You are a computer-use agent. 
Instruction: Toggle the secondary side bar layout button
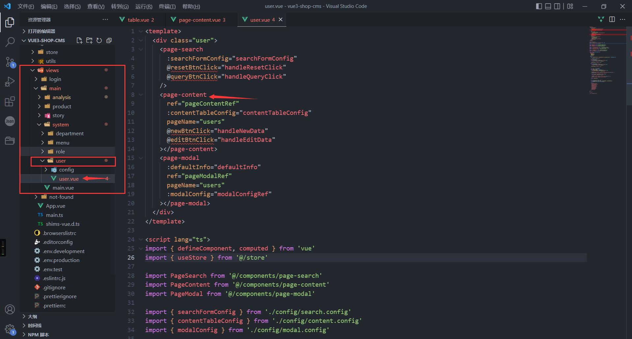click(557, 6)
